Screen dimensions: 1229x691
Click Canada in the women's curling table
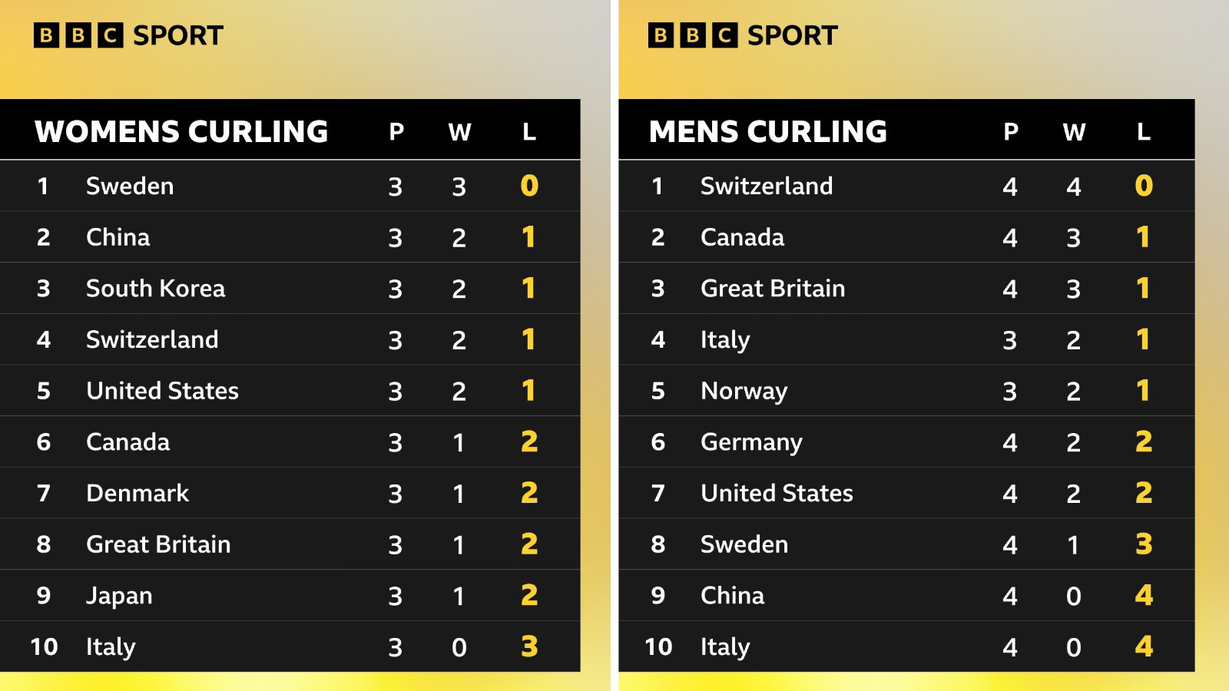coord(128,442)
